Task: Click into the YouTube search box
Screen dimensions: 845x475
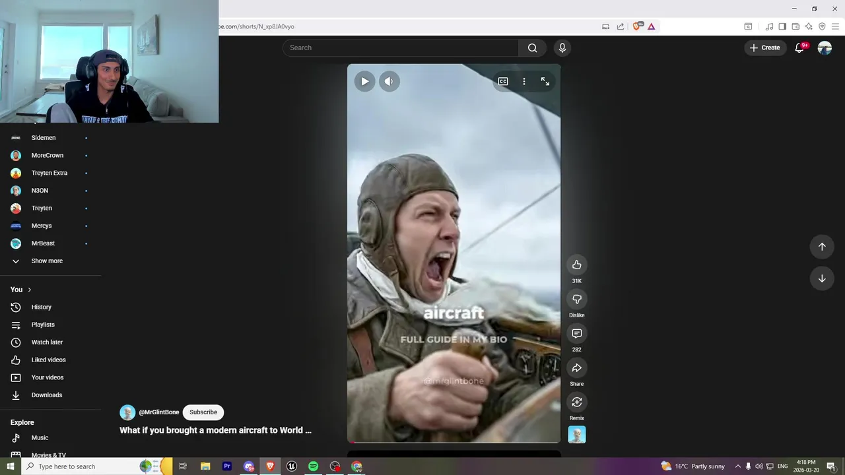Action: point(401,47)
